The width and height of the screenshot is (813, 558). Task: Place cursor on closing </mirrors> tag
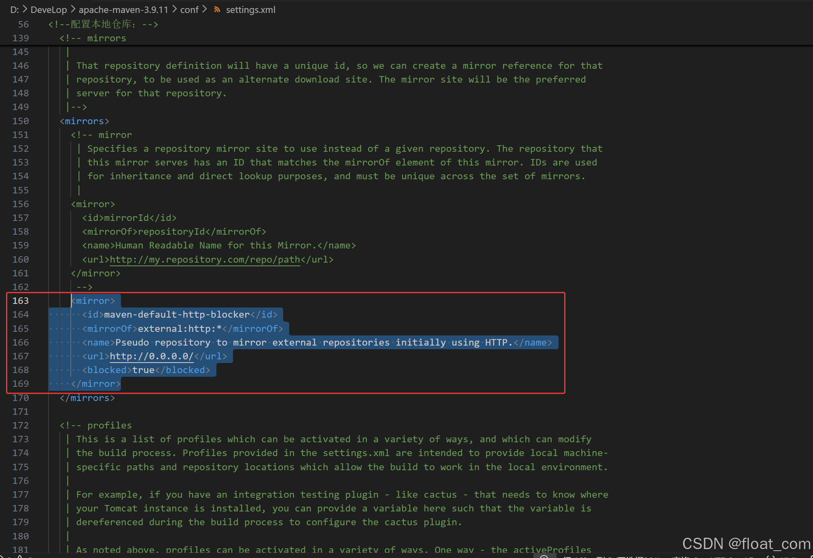point(87,398)
